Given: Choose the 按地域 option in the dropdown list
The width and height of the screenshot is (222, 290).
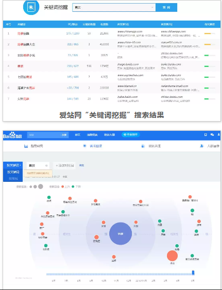Looking at the screenshot, I should pos(13,178).
